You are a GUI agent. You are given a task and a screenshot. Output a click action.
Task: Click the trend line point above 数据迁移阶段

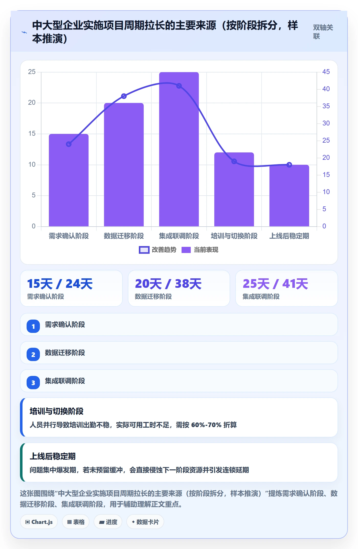[x=124, y=96]
